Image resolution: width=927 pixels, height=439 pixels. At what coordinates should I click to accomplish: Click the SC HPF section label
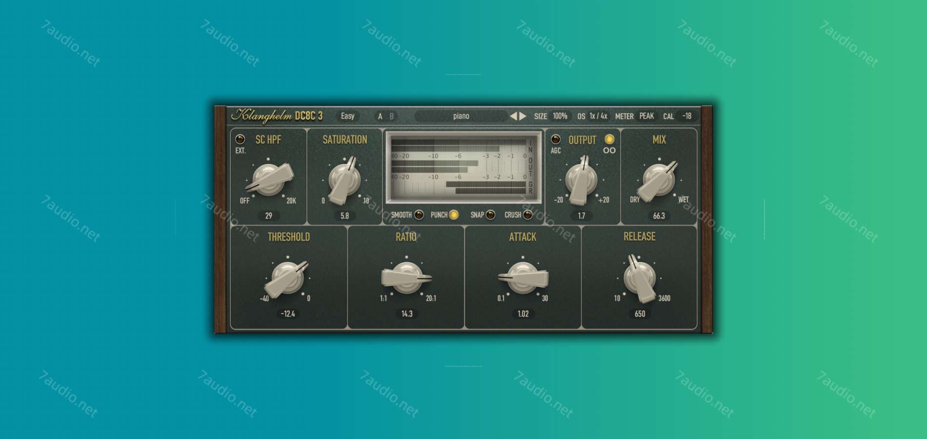[x=268, y=140]
